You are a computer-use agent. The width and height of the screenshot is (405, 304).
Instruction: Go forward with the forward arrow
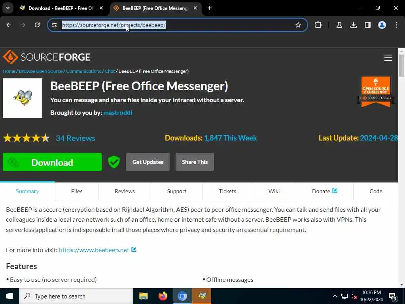coord(23,25)
